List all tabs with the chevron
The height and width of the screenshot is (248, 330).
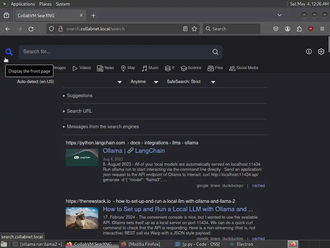(279, 15)
